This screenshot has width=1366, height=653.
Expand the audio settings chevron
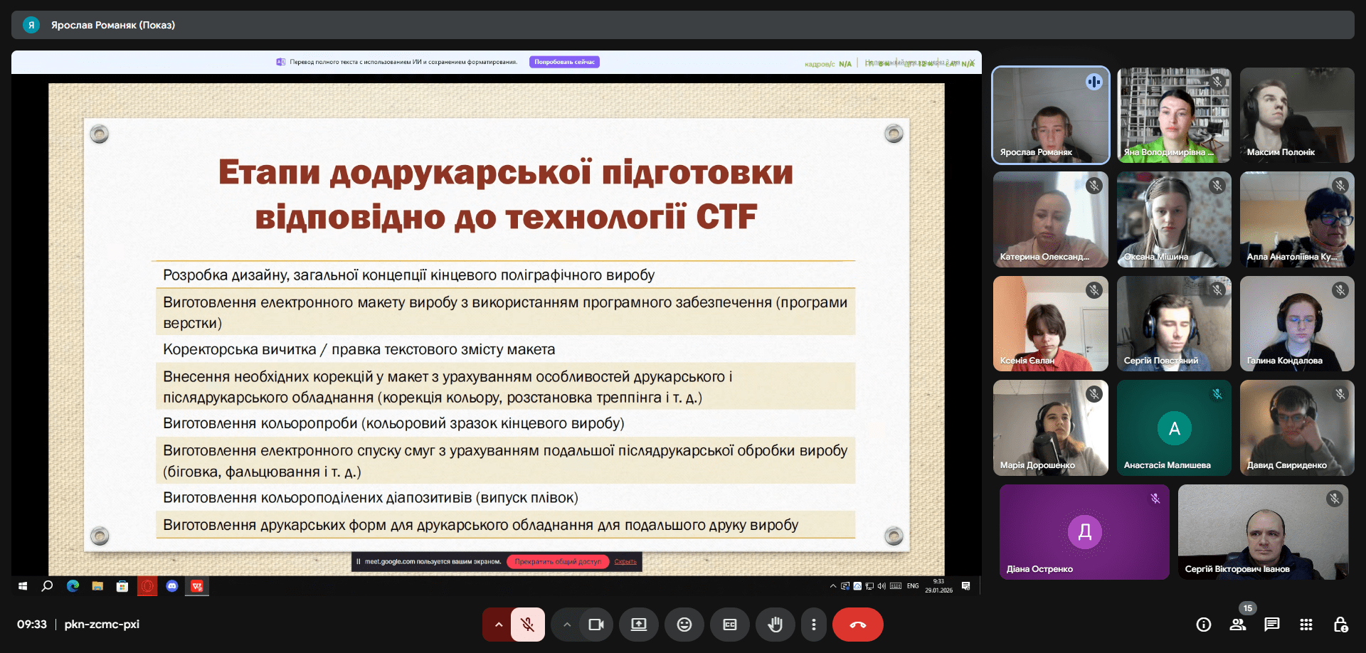(x=499, y=625)
